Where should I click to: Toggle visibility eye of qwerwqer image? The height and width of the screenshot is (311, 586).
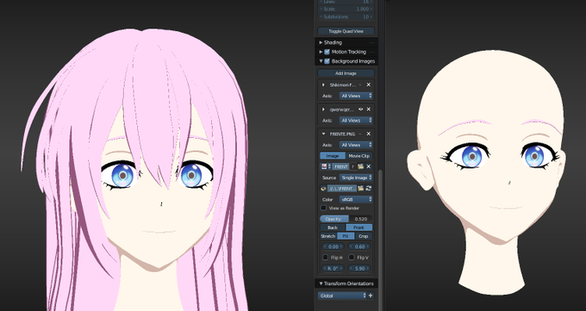[x=360, y=109]
